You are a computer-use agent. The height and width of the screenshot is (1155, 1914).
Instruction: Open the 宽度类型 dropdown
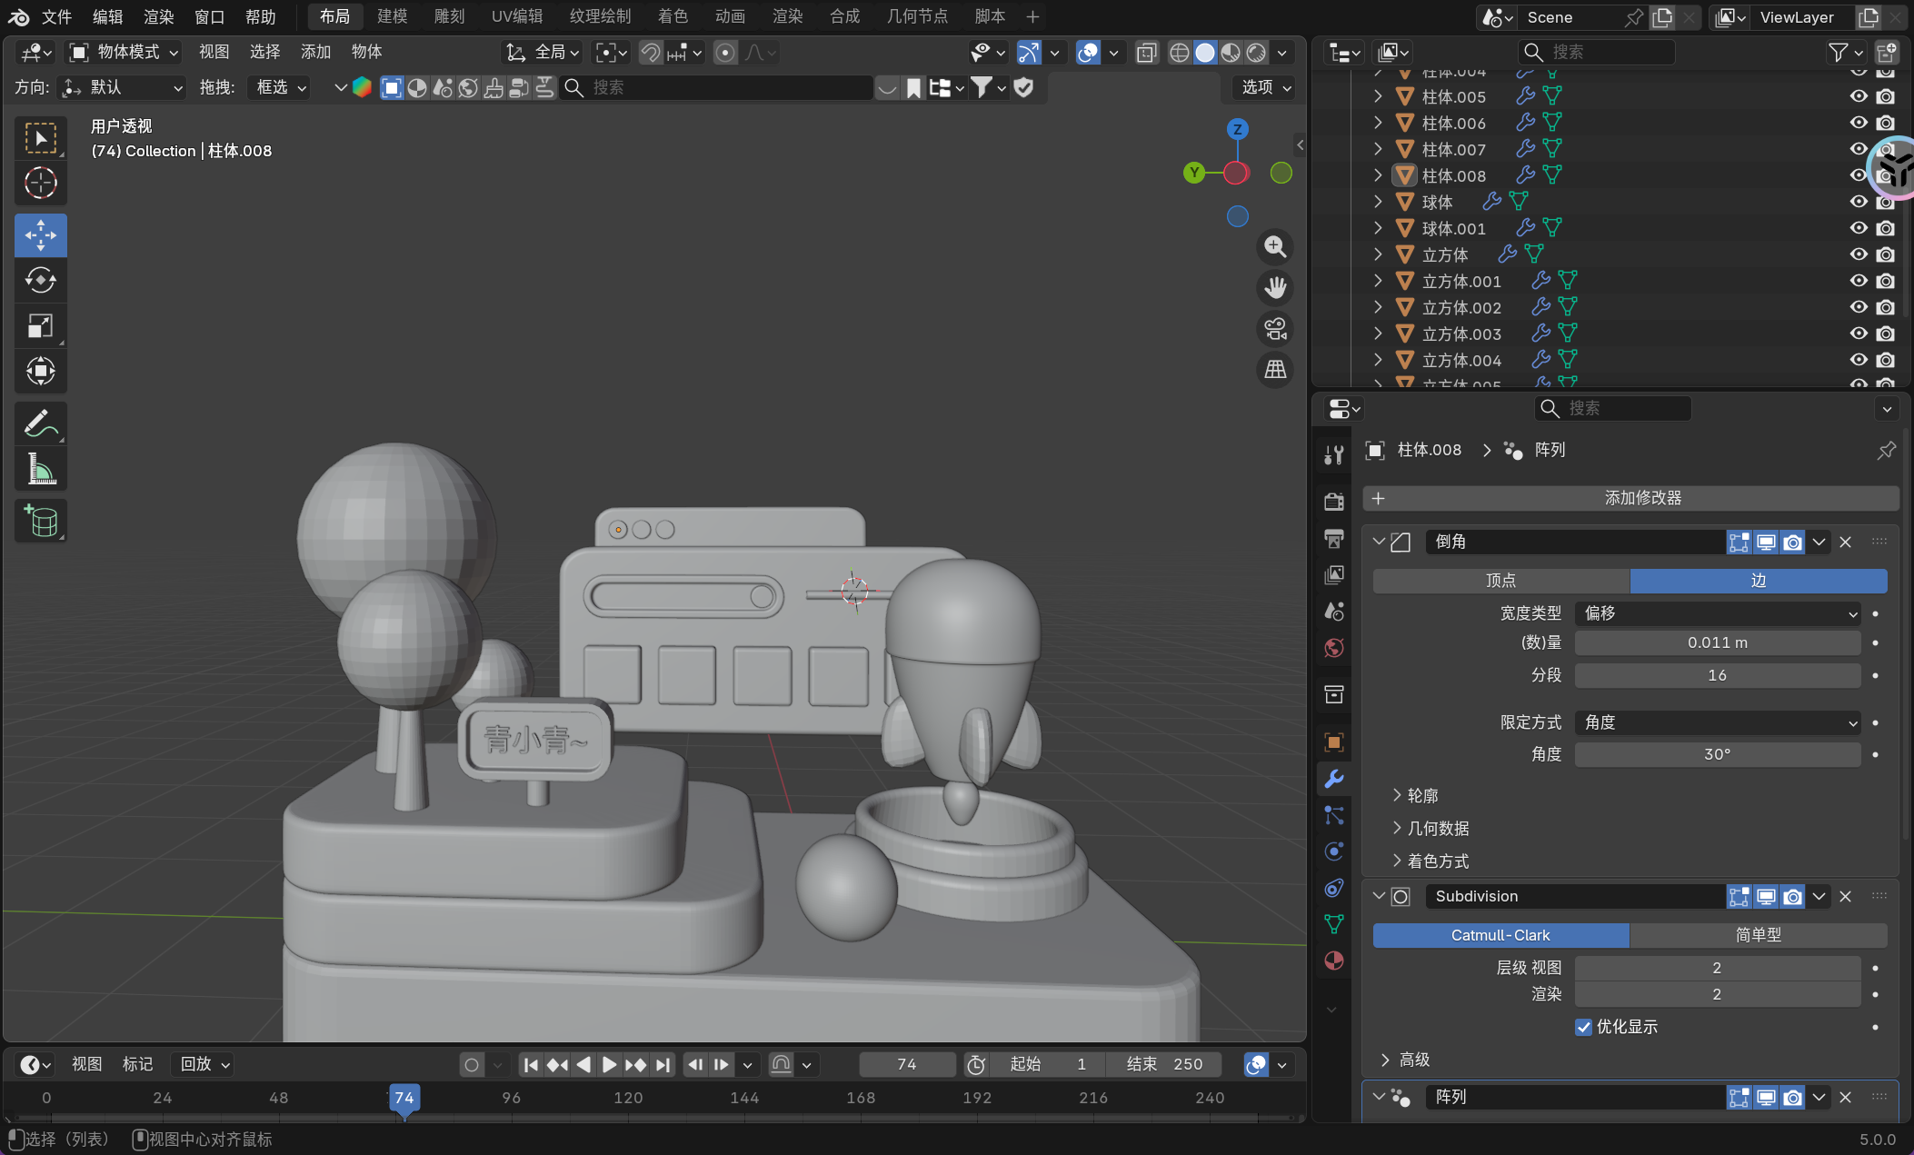click(x=1717, y=613)
